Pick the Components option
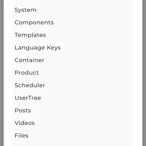The image size is (146, 146). click(34, 23)
